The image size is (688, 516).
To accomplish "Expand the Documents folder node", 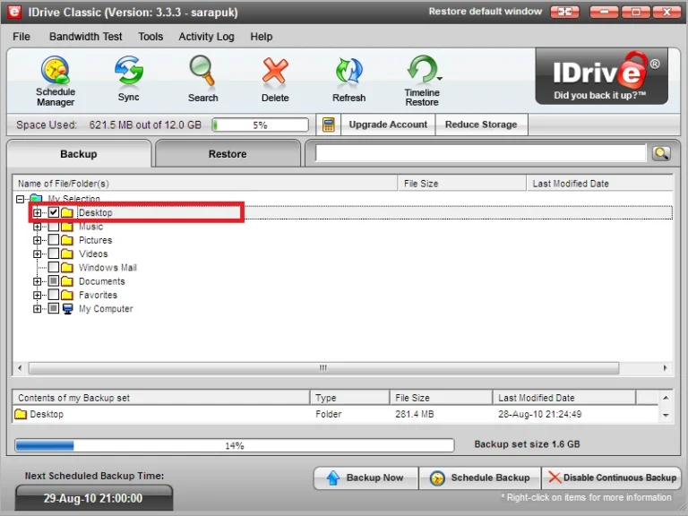I will coord(38,281).
